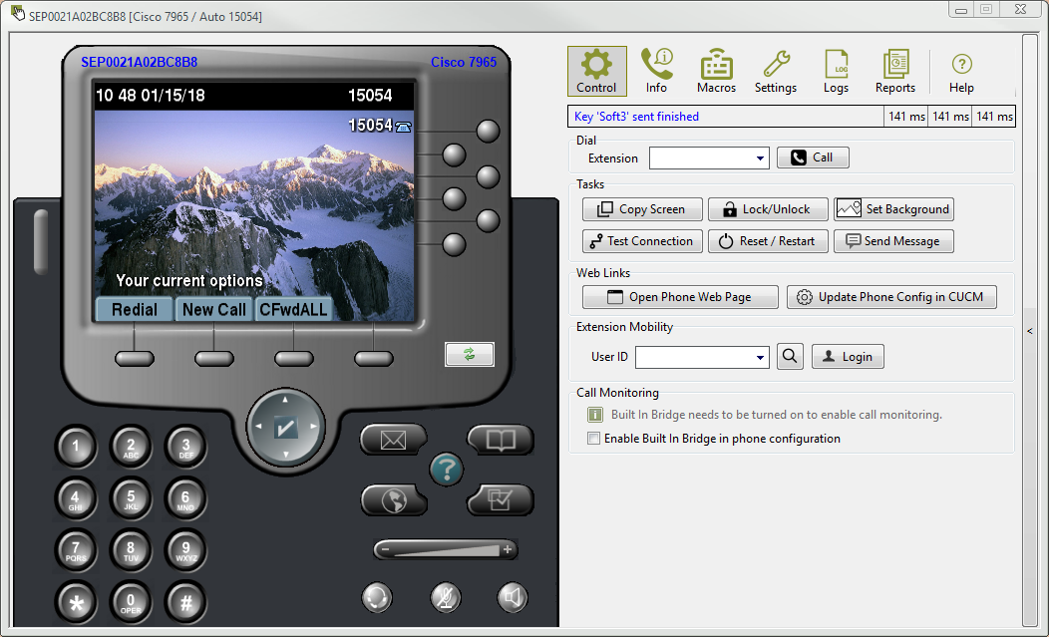1049x637 pixels.
Task: Click the phone Settings checkmark key
Action: (x=500, y=499)
